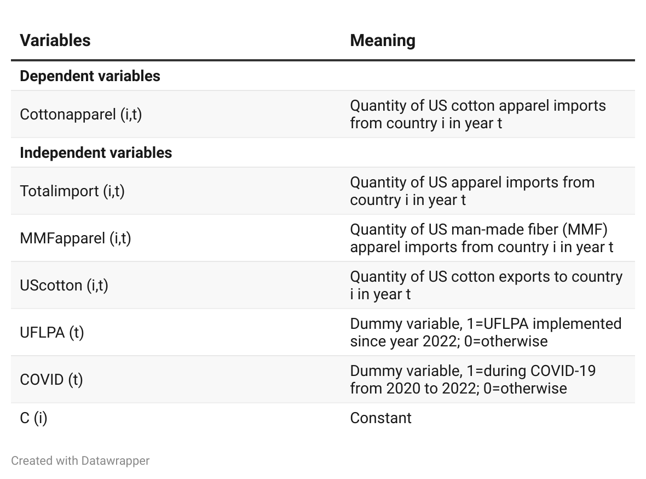
Task: Click the Variables column header
Action: pos(55,41)
